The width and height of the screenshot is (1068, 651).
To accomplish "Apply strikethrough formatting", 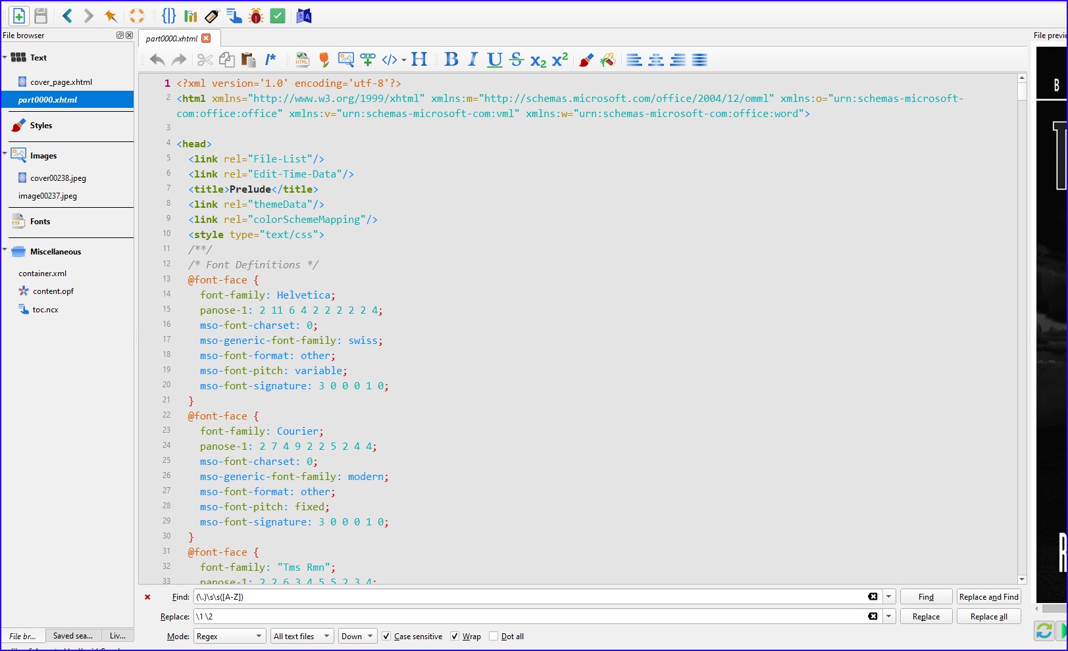I will 517,60.
